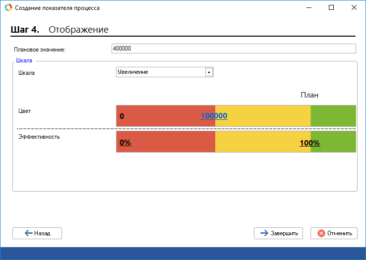Close the dialog with X button
Viewport: 366px width, 260px height.
pyautogui.click(x=354, y=8)
